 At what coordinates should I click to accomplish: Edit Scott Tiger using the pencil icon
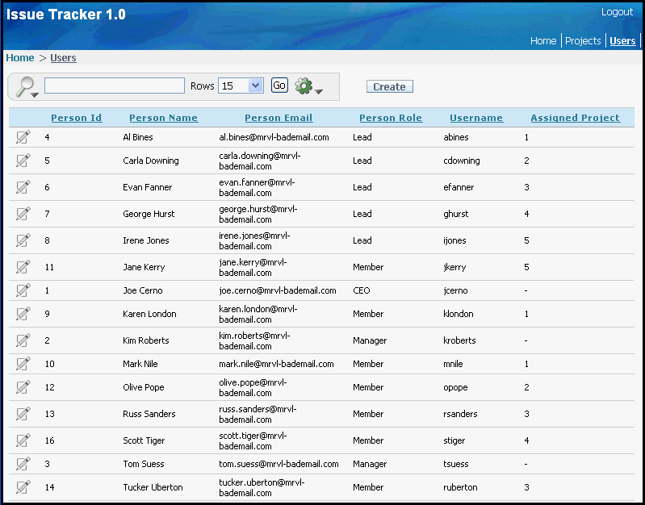(x=23, y=440)
